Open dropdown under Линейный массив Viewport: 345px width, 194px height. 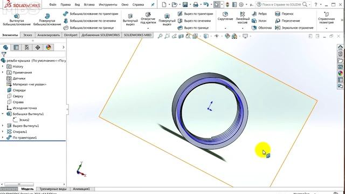tap(243, 29)
